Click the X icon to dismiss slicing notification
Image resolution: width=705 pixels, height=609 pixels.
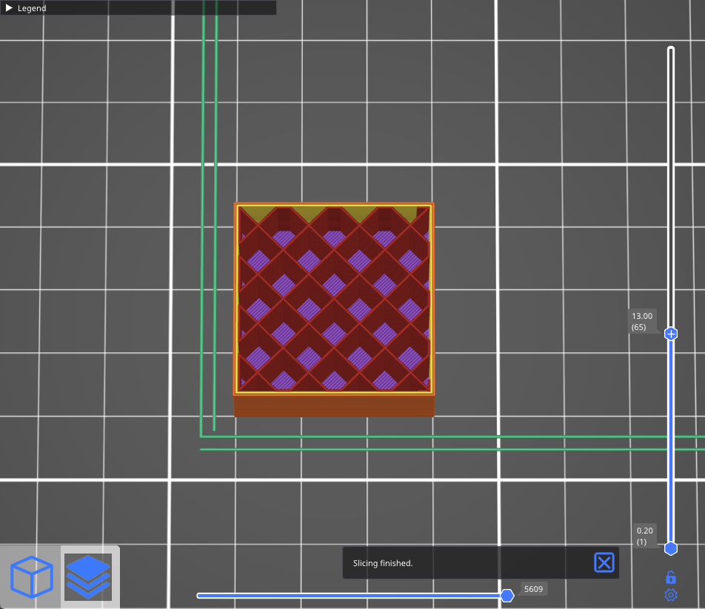603,562
